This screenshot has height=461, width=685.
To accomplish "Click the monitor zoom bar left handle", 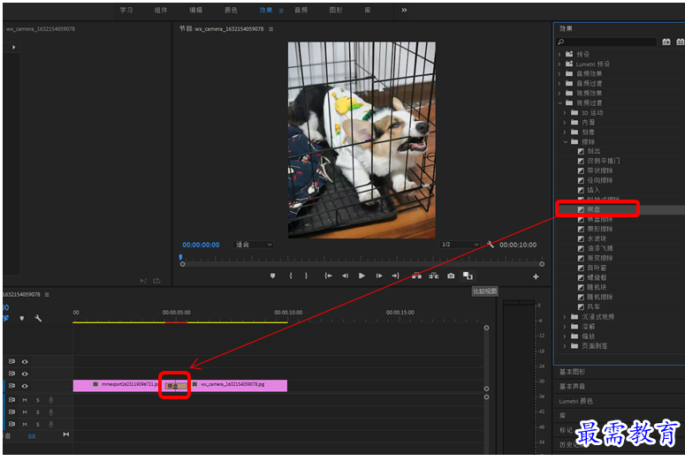I will (183, 264).
